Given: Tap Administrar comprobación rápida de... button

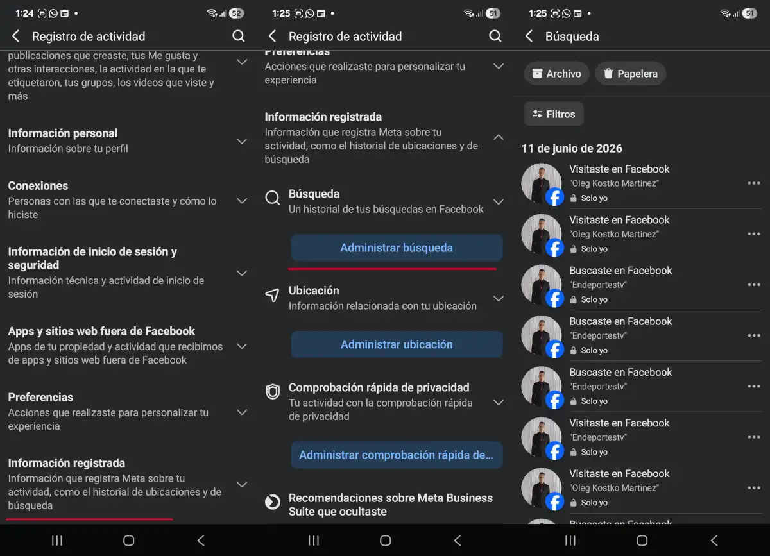Looking at the screenshot, I should [x=397, y=455].
